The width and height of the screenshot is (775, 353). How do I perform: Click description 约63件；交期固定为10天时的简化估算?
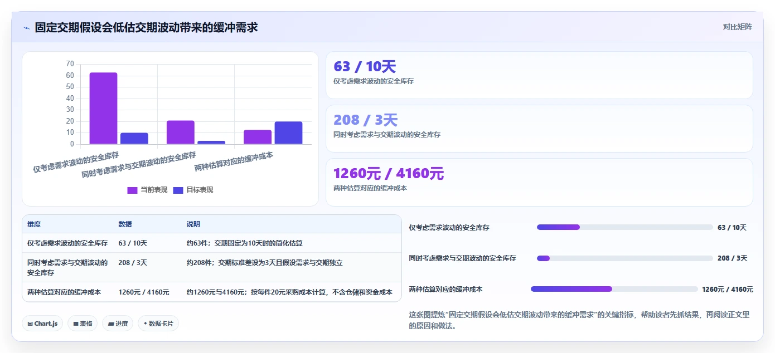pos(244,243)
